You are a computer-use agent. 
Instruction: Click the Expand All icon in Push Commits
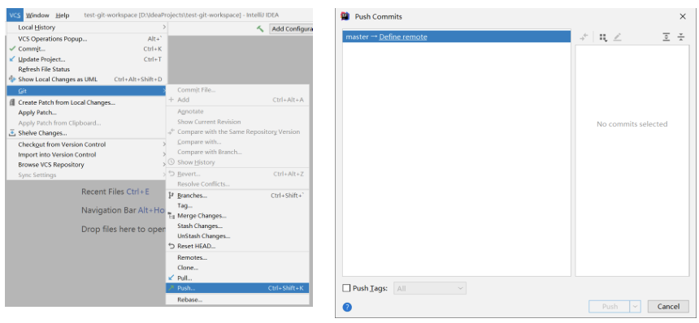coord(666,37)
